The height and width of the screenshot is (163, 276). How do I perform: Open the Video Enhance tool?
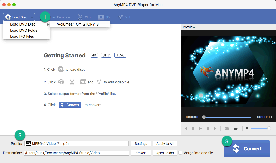[60, 17]
